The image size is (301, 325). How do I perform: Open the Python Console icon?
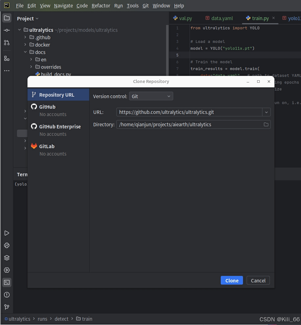point(7,245)
